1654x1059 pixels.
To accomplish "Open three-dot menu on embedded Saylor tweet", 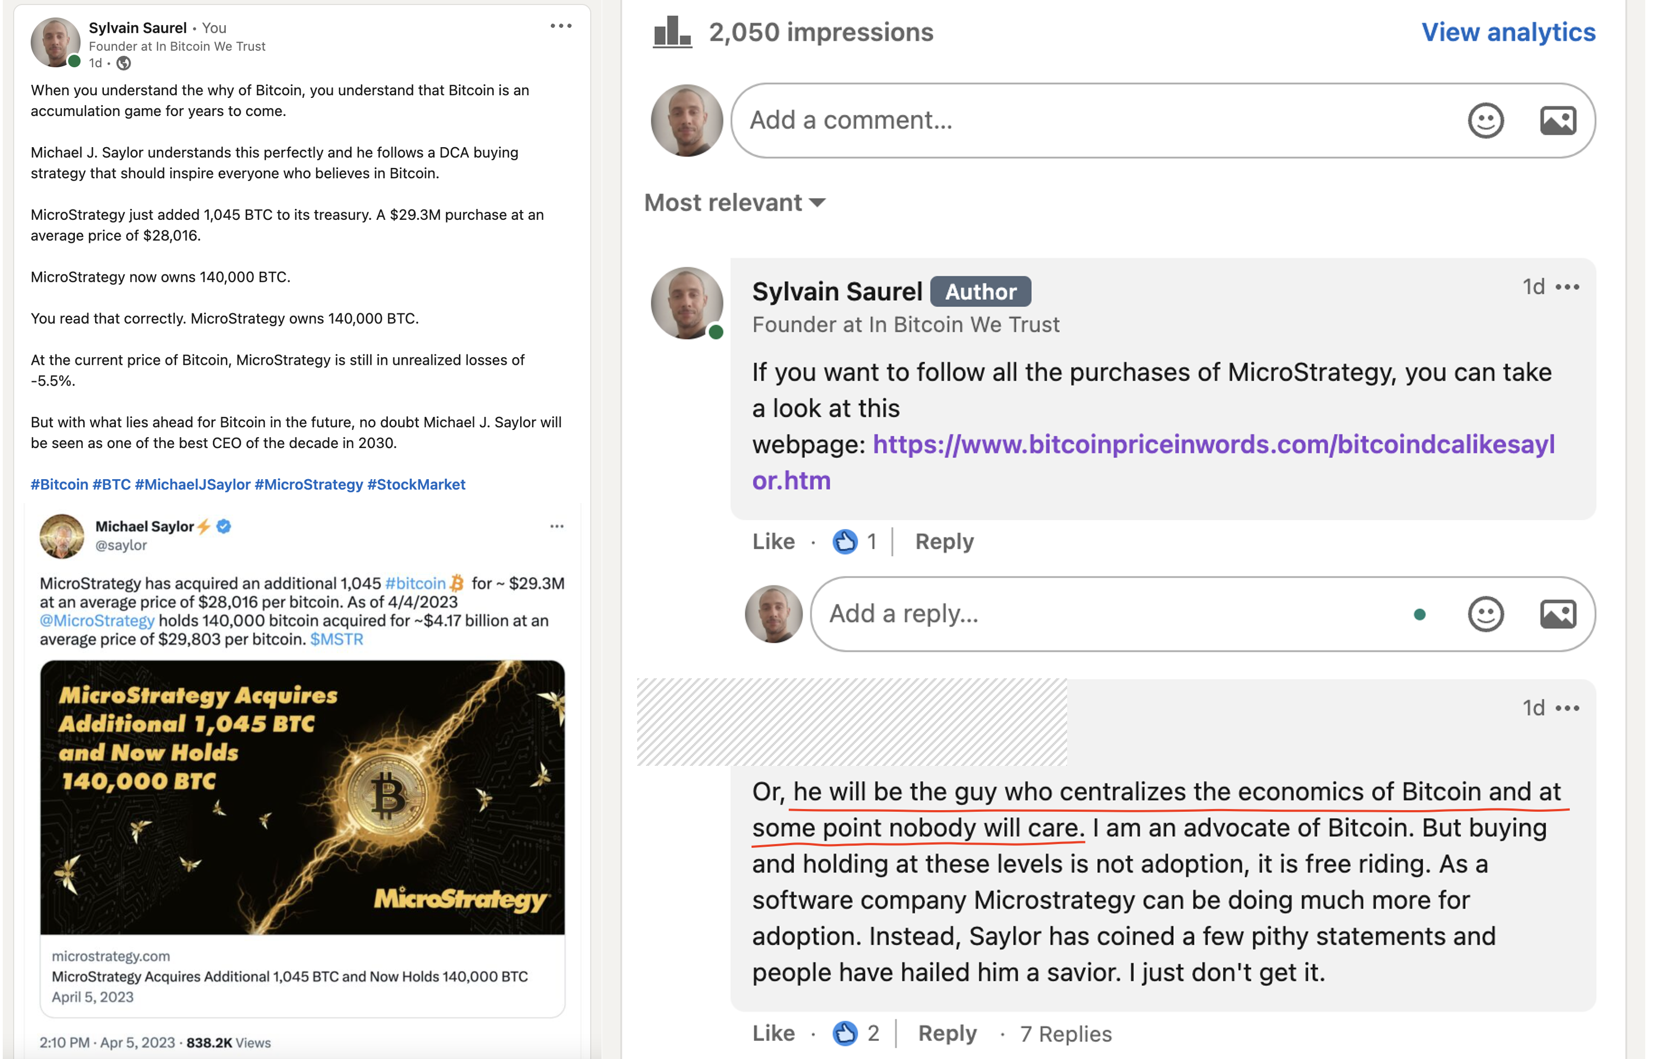I will tap(557, 527).
